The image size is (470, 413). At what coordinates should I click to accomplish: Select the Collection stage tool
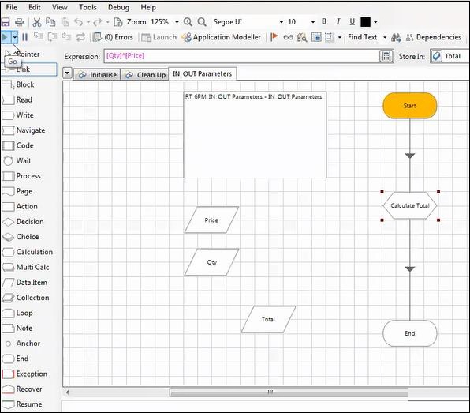click(25, 298)
